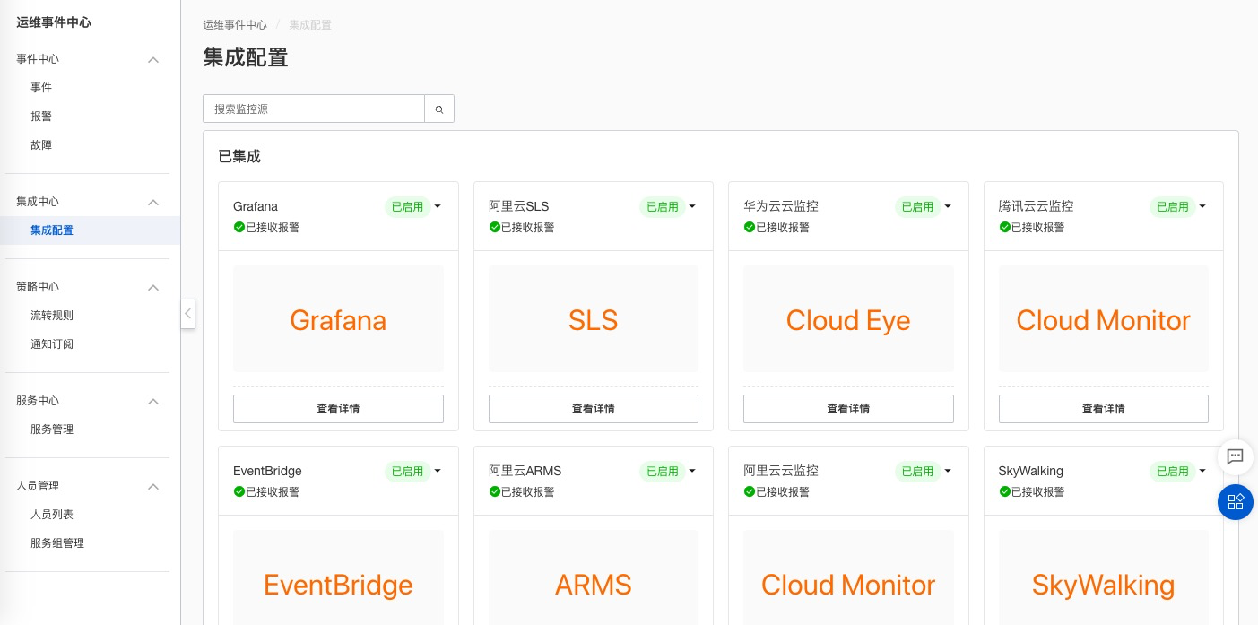Screen dimensions: 1258x625
Task: Click green check icon on 华为云云监控 card
Action: [x=749, y=227]
